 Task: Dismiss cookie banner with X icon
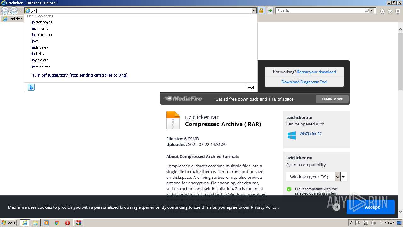336,207
